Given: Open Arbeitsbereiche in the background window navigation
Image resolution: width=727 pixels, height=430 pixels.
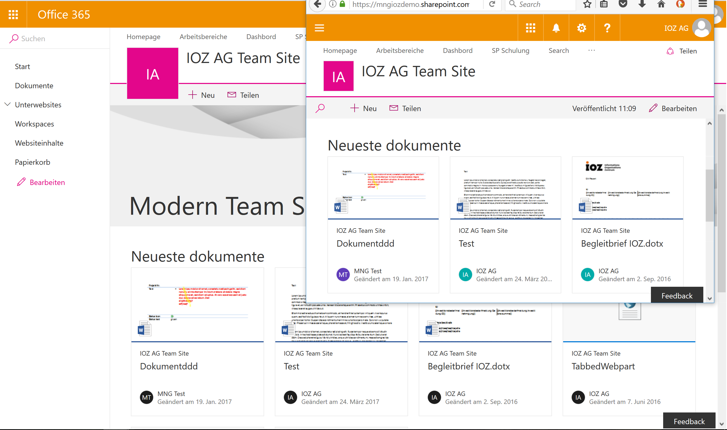Looking at the screenshot, I should pos(203,37).
